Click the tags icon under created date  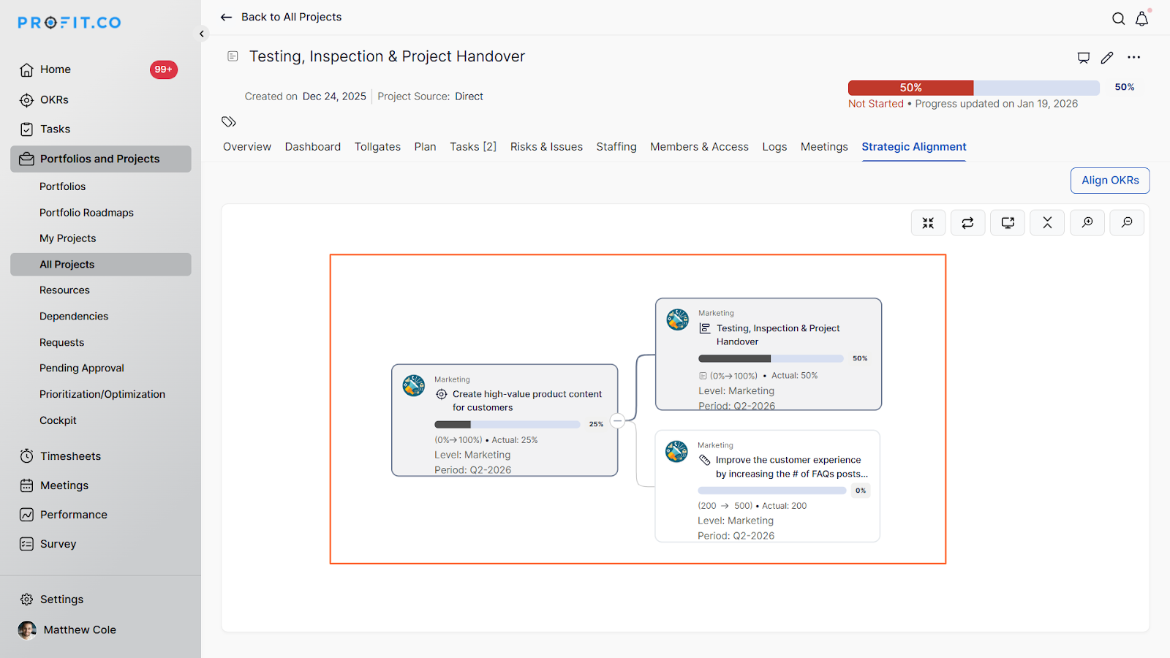(229, 121)
